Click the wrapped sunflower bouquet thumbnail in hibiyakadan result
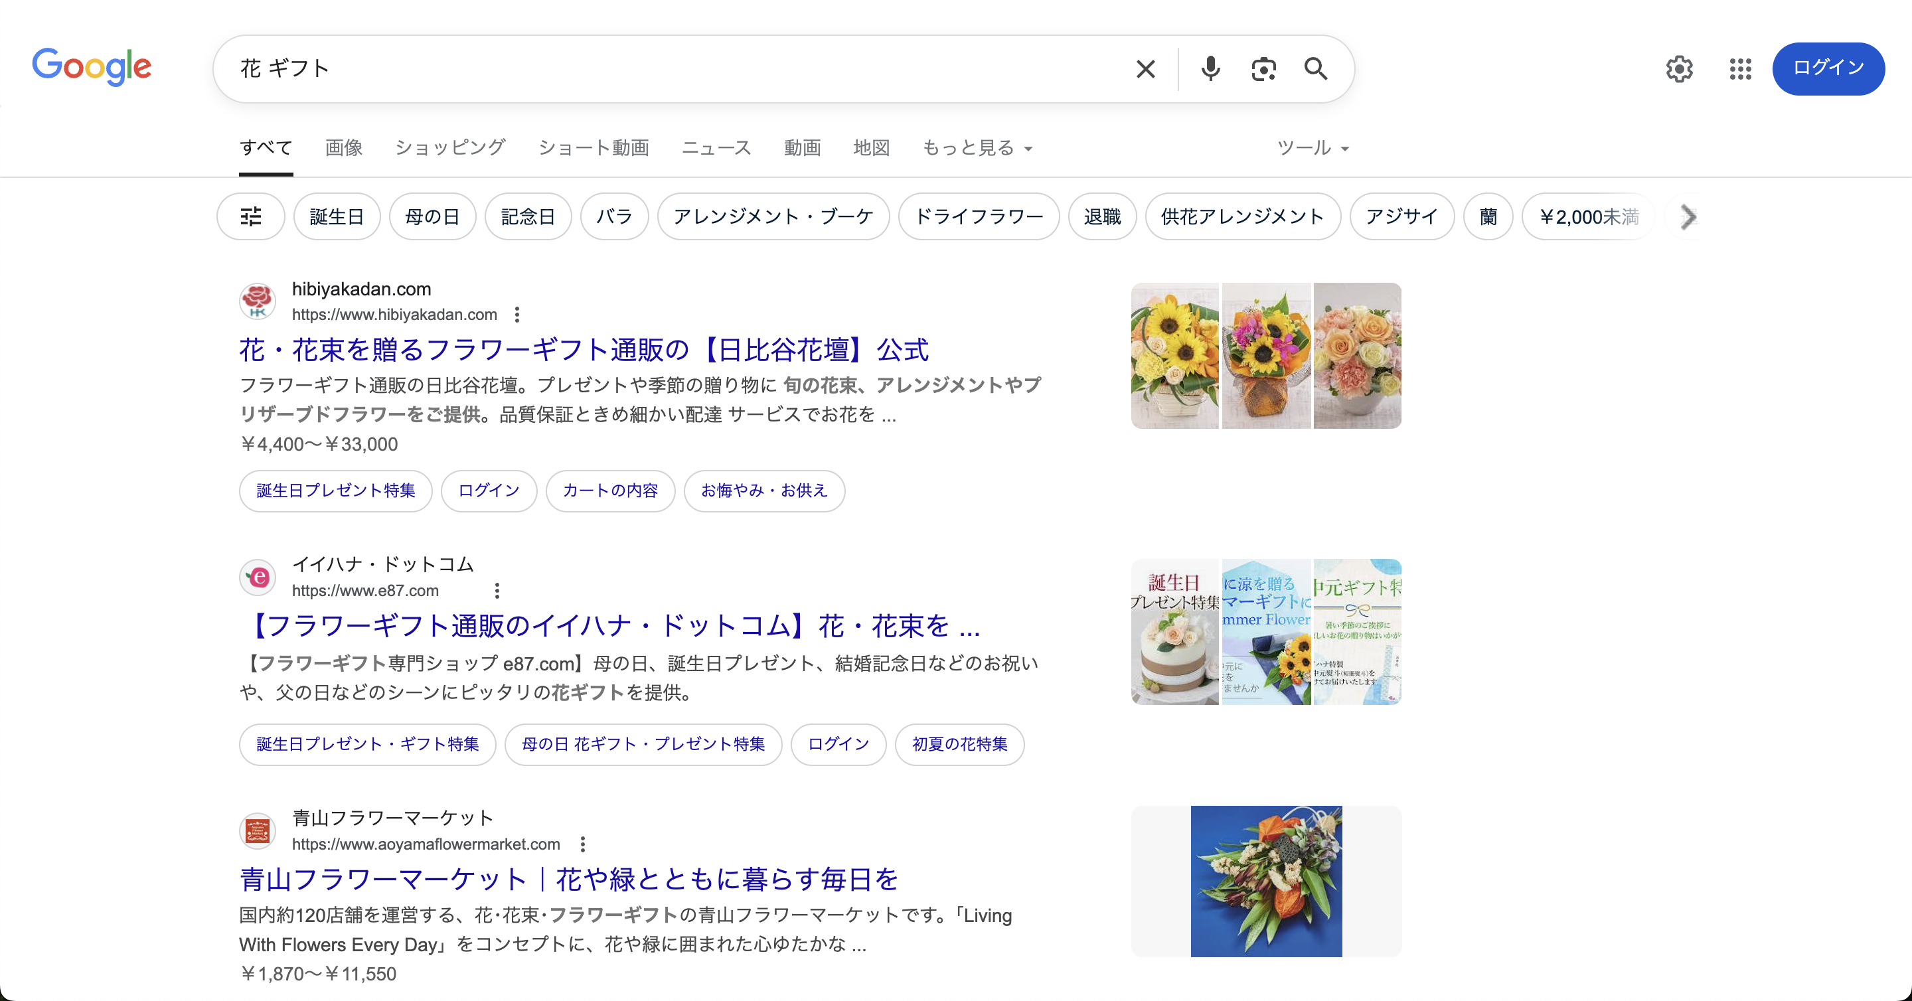The image size is (1912, 1001). tap(1266, 355)
